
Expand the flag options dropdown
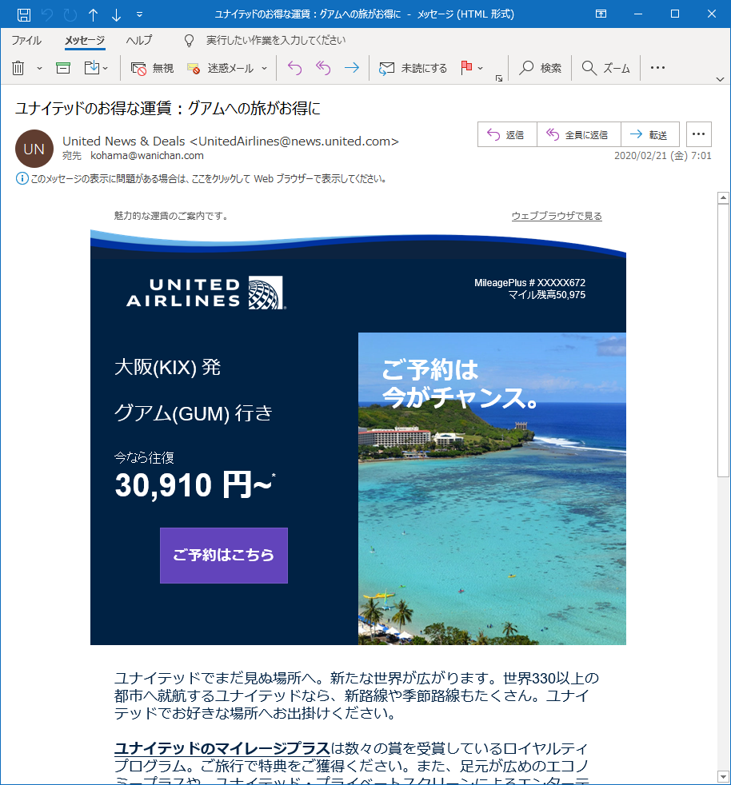pos(480,68)
